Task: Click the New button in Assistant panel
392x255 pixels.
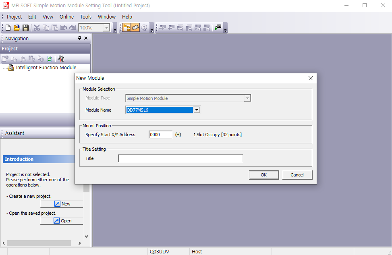Action: tap(62, 204)
